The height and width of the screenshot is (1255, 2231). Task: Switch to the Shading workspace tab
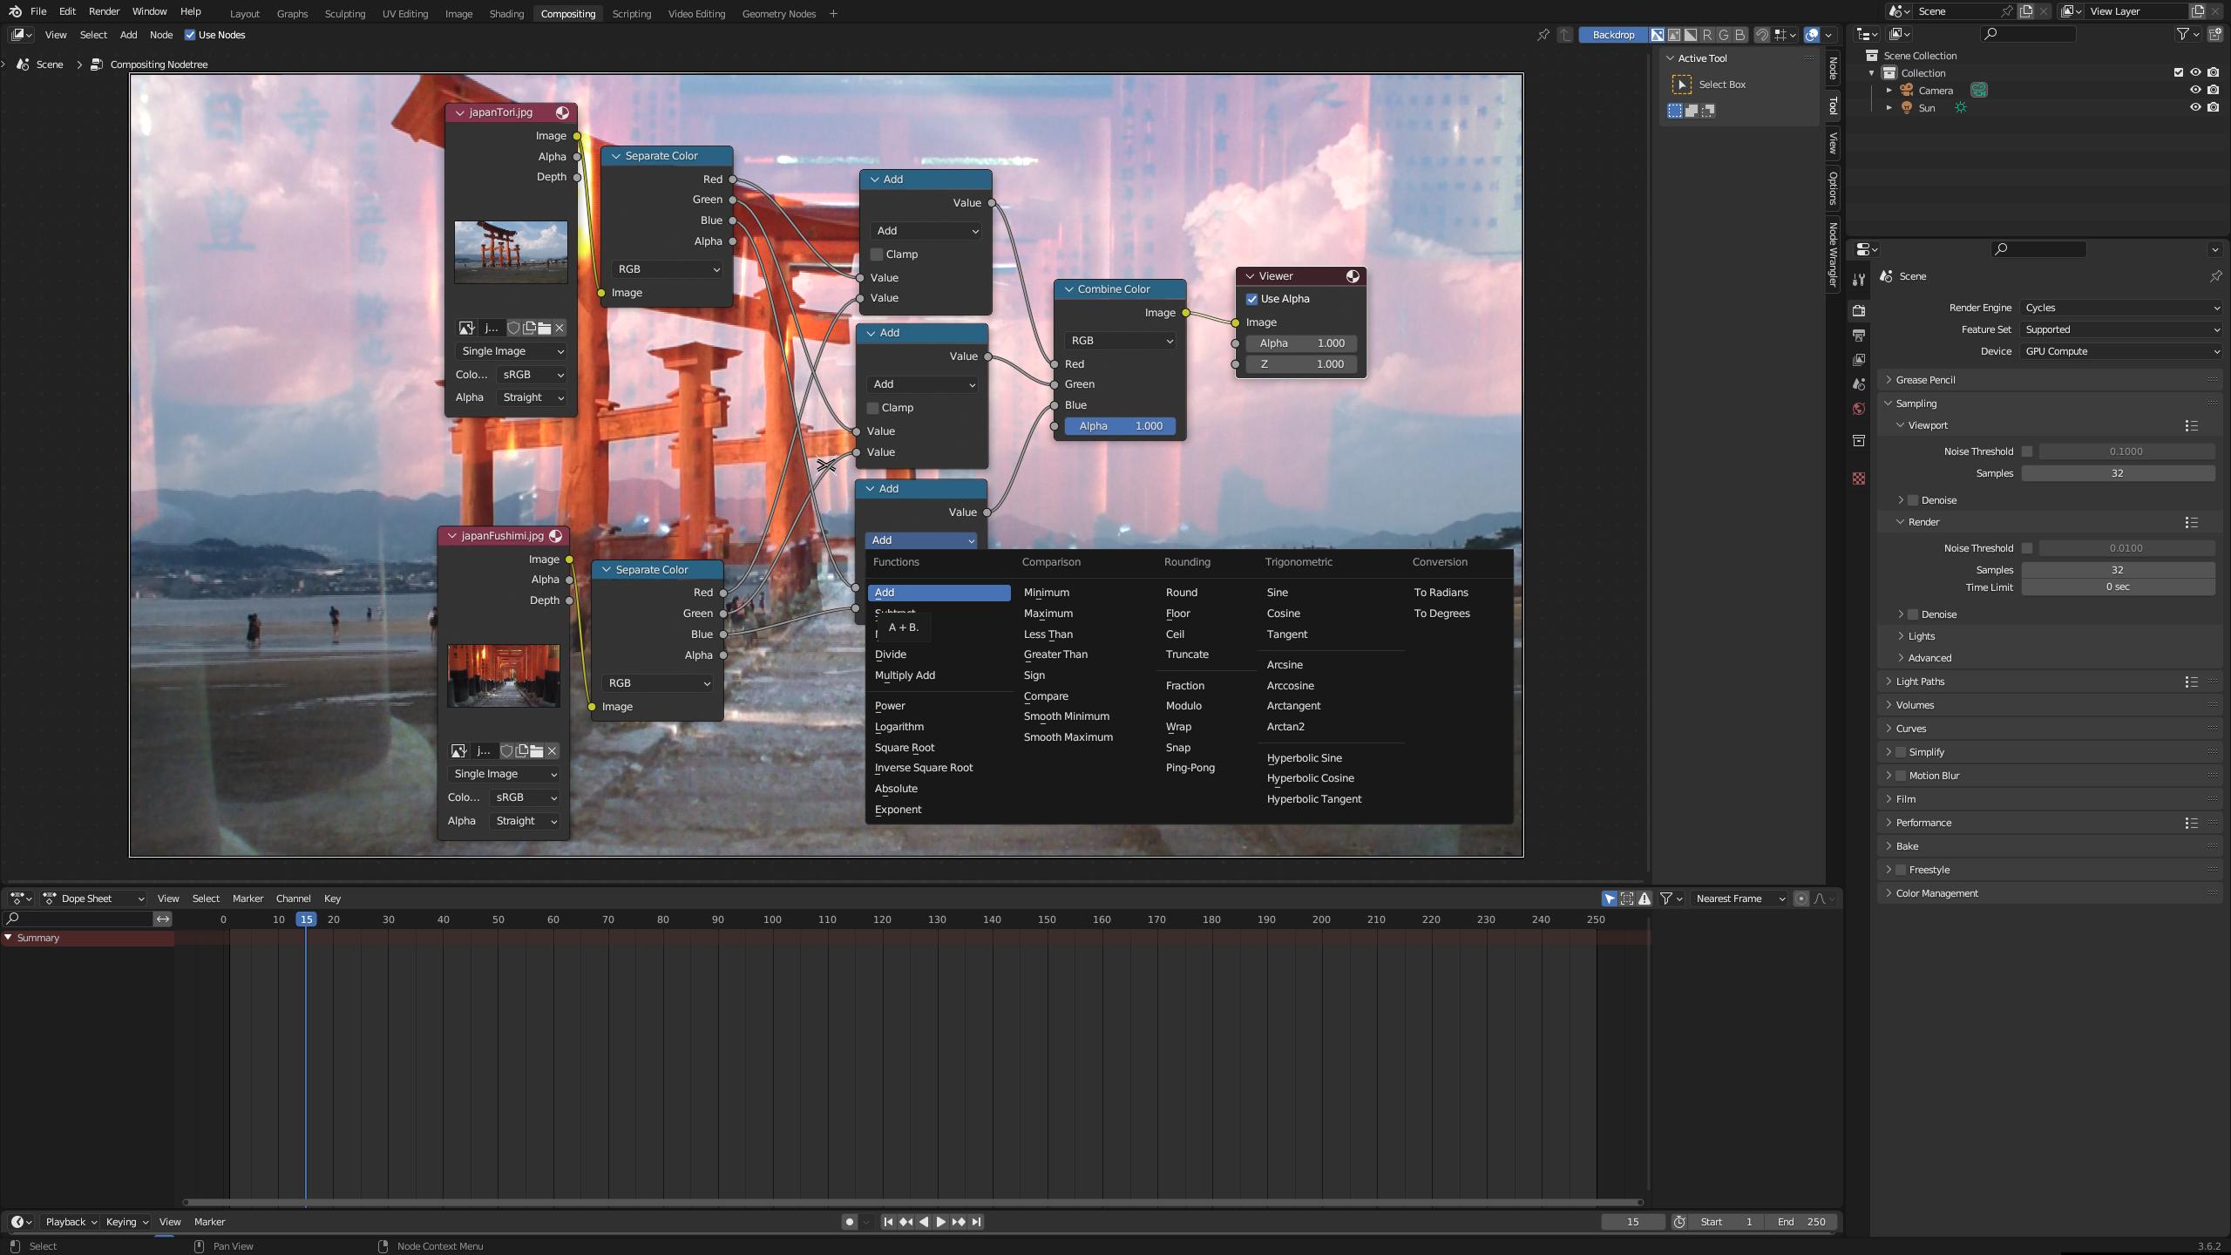506,13
